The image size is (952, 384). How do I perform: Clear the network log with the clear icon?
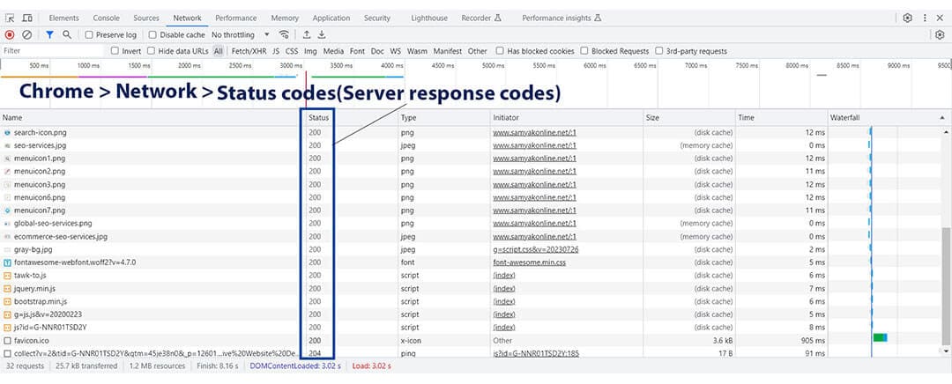(27, 35)
